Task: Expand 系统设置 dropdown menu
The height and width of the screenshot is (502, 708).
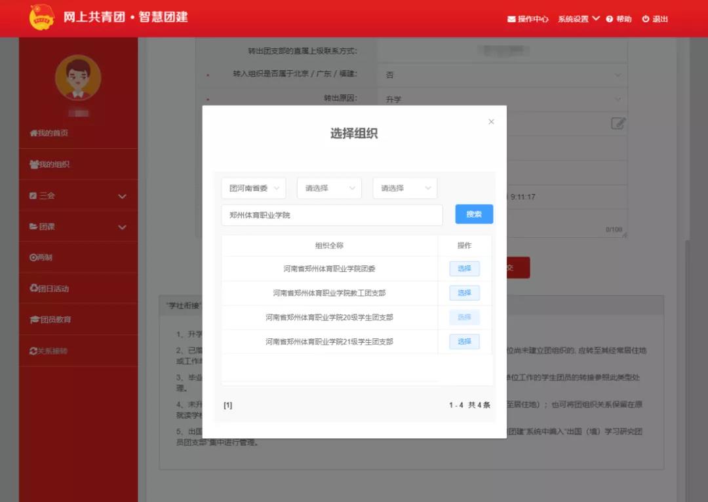Action: click(x=578, y=19)
